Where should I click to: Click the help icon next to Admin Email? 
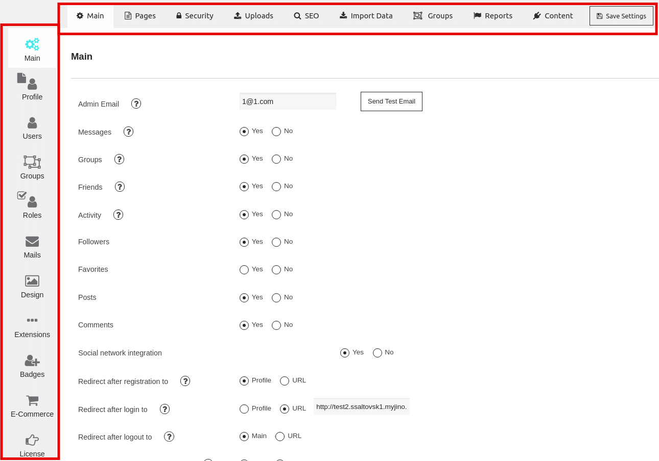tap(136, 104)
